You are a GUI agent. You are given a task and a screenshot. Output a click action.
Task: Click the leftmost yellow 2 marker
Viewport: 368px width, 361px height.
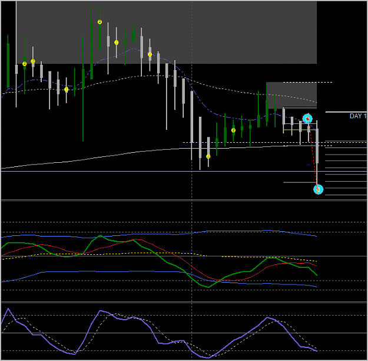(x=25, y=64)
